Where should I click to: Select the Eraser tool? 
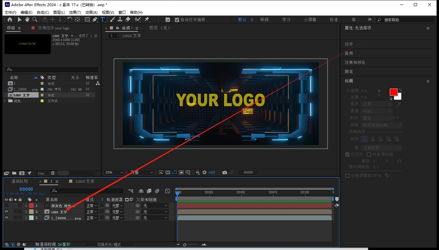tap(128, 20)
